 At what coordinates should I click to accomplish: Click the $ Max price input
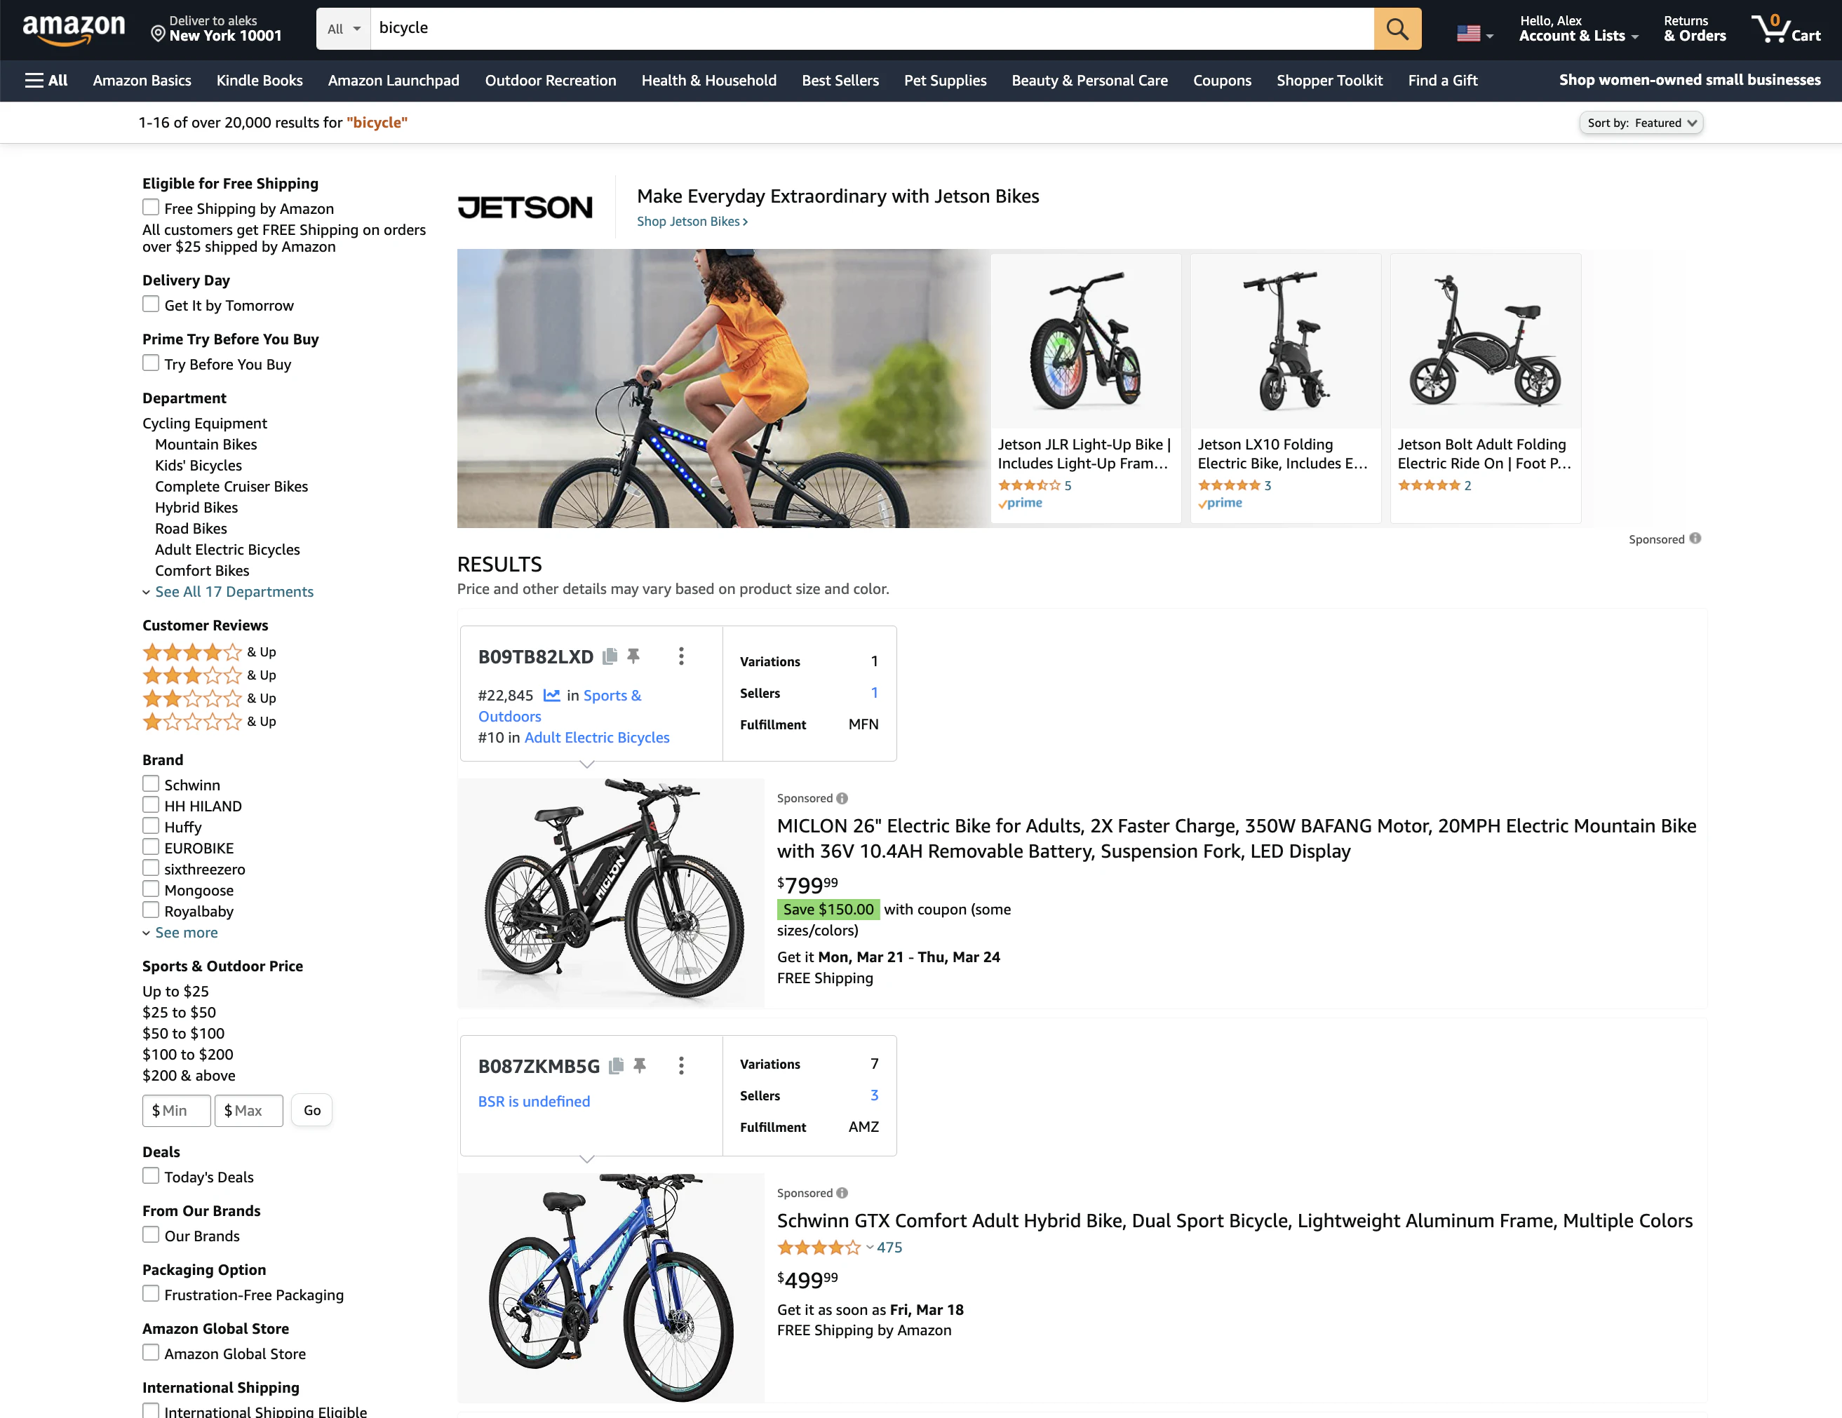(249, 1109)
